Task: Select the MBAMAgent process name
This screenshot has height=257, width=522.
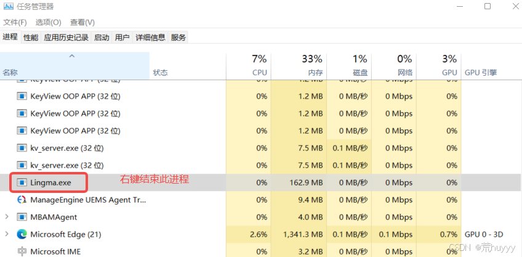Action: [x=54, y=217]
